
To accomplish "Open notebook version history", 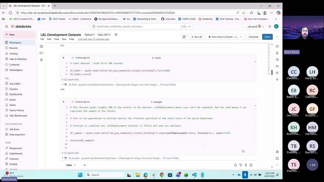I will point(277,59).
